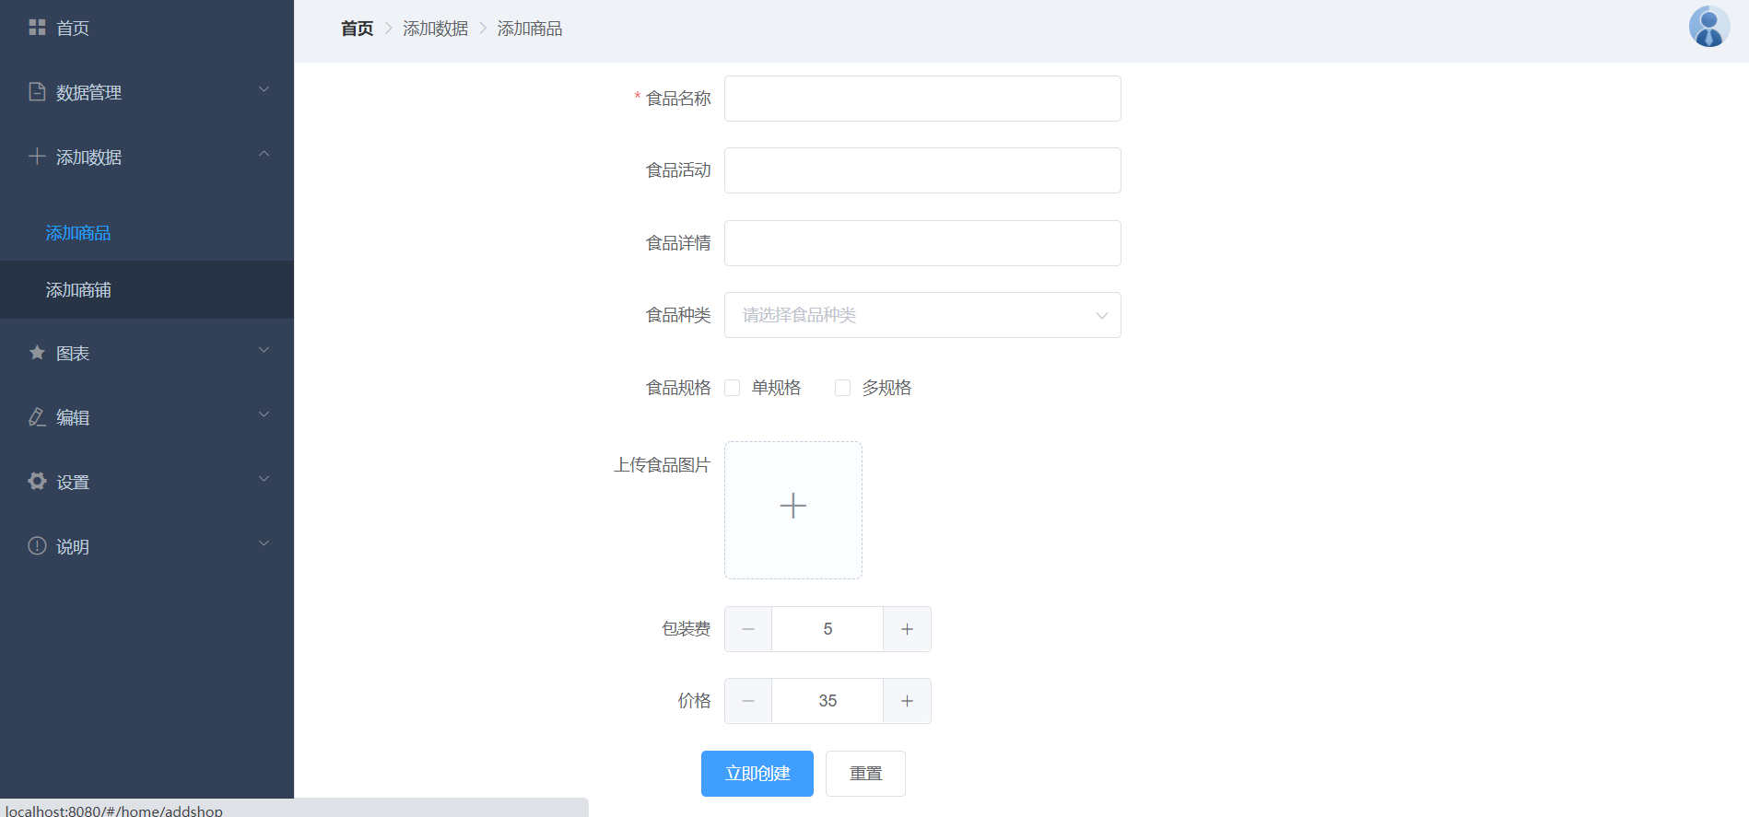
Task: Click the document icon beside 数据管理
Action: (x=37, y=91)
